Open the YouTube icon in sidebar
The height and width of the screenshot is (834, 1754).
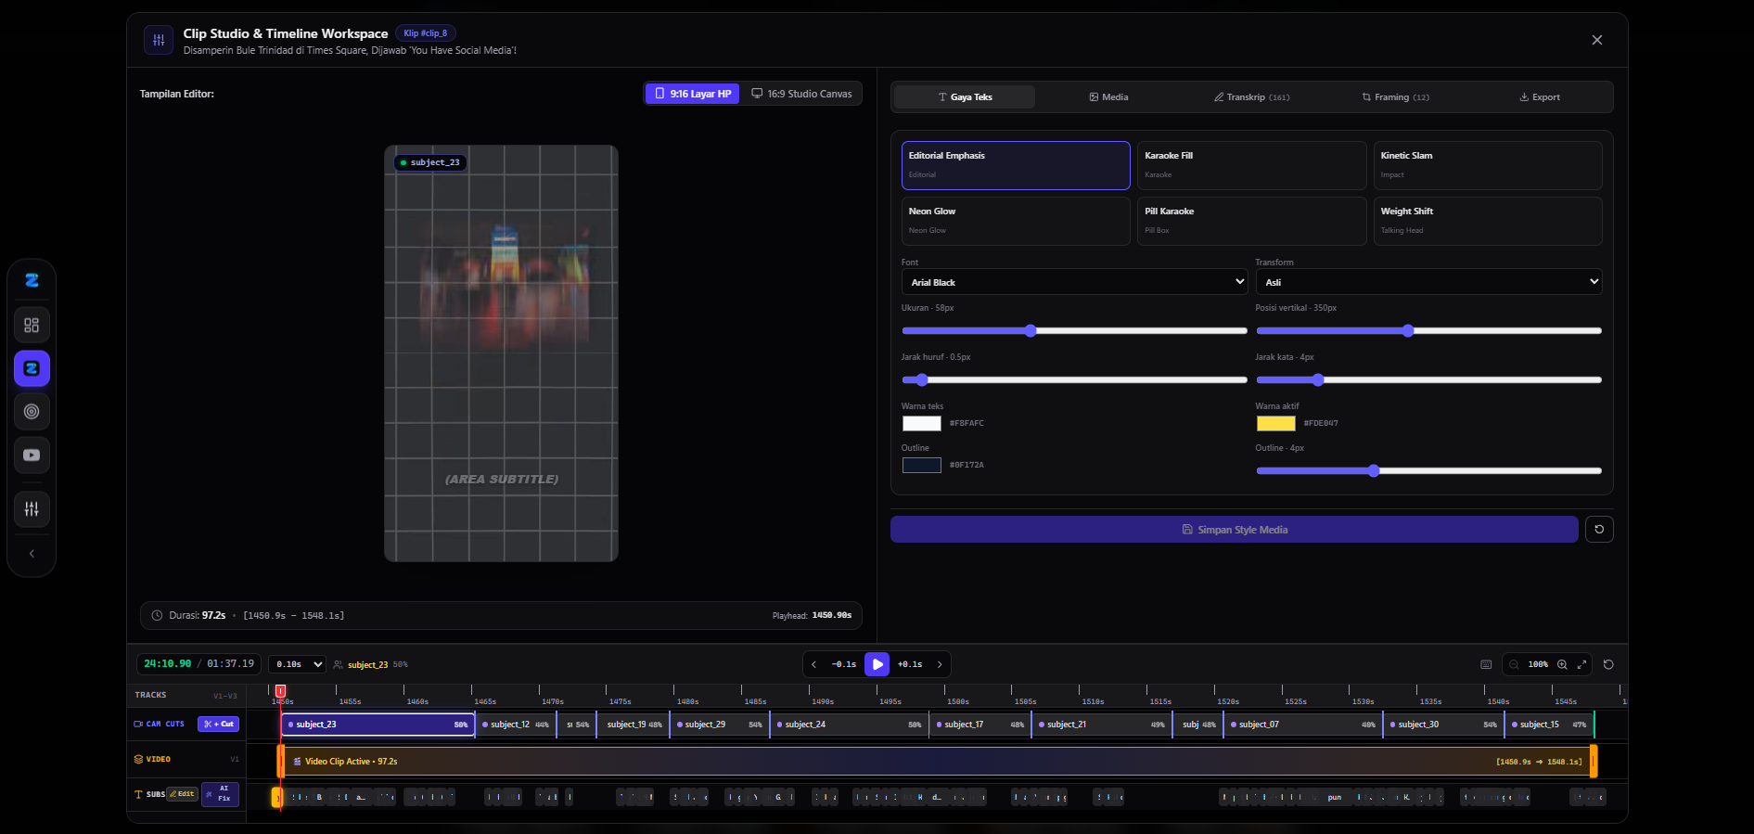(32, 455)
